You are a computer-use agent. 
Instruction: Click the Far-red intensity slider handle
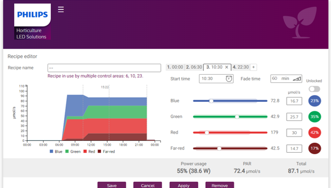tap(220, 148)
